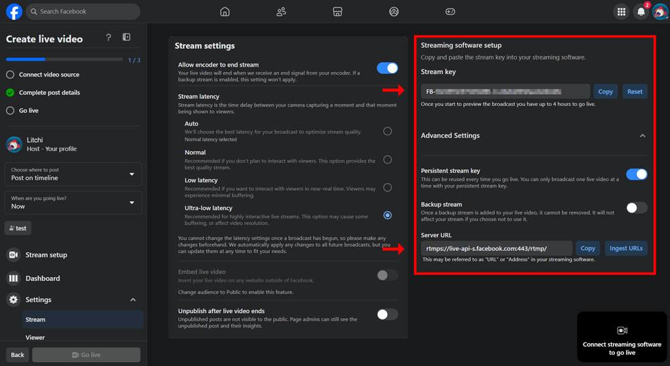Viewport: 670px width, 366px height.
Task: Open the Marketplace icon in top navigation
Action: pos(337,12)
